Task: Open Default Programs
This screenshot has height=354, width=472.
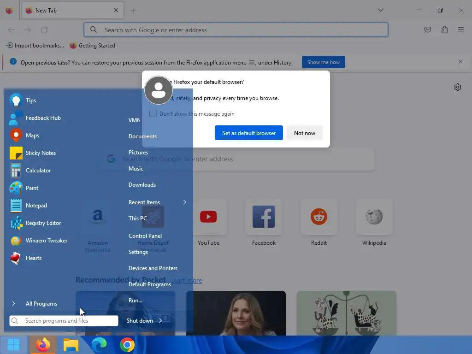Action: click(150, 284)
